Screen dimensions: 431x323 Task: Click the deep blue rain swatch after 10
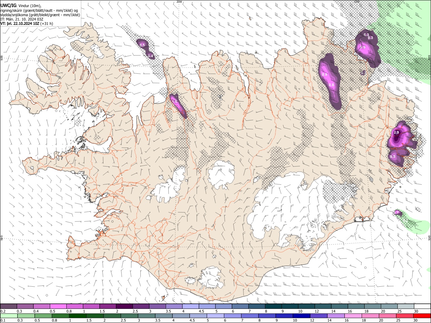(x=301, y=316)
